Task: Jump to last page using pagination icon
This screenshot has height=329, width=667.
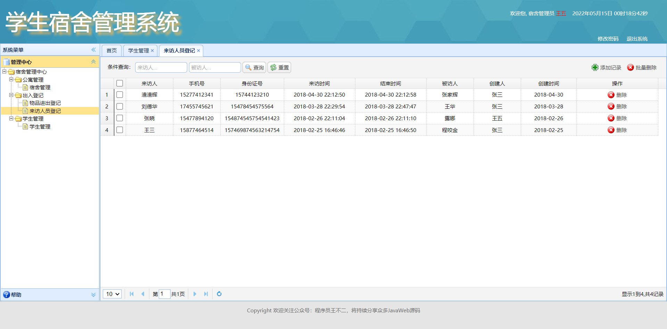Action: (206, 294)
